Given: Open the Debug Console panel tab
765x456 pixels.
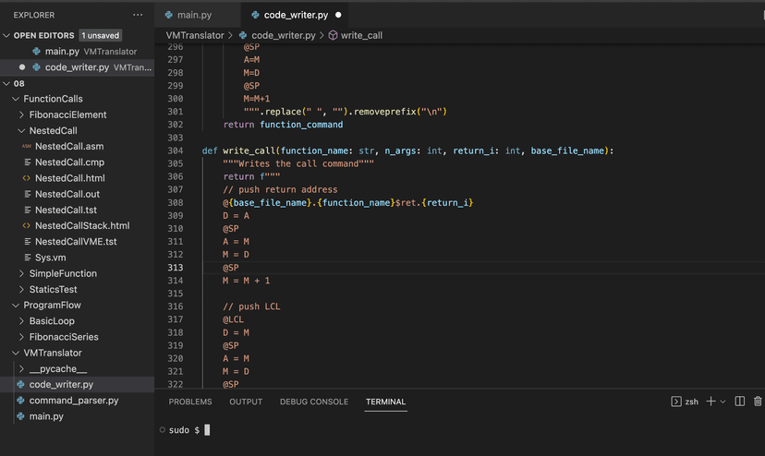Looking at the screenshot, I should (314, 402).
